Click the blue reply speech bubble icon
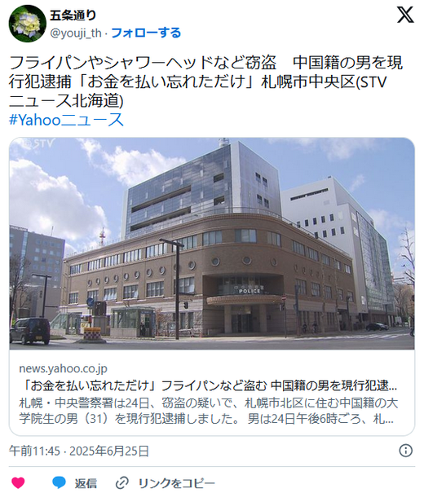The height and width of the screenshot is (493, 424). (x=59, y=482)
